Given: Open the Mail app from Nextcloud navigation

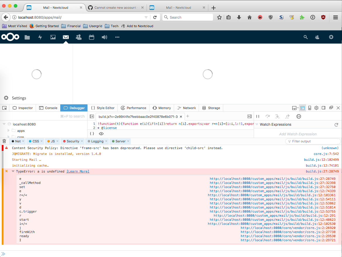Looking at the screenshot, I should click(66, 37).
